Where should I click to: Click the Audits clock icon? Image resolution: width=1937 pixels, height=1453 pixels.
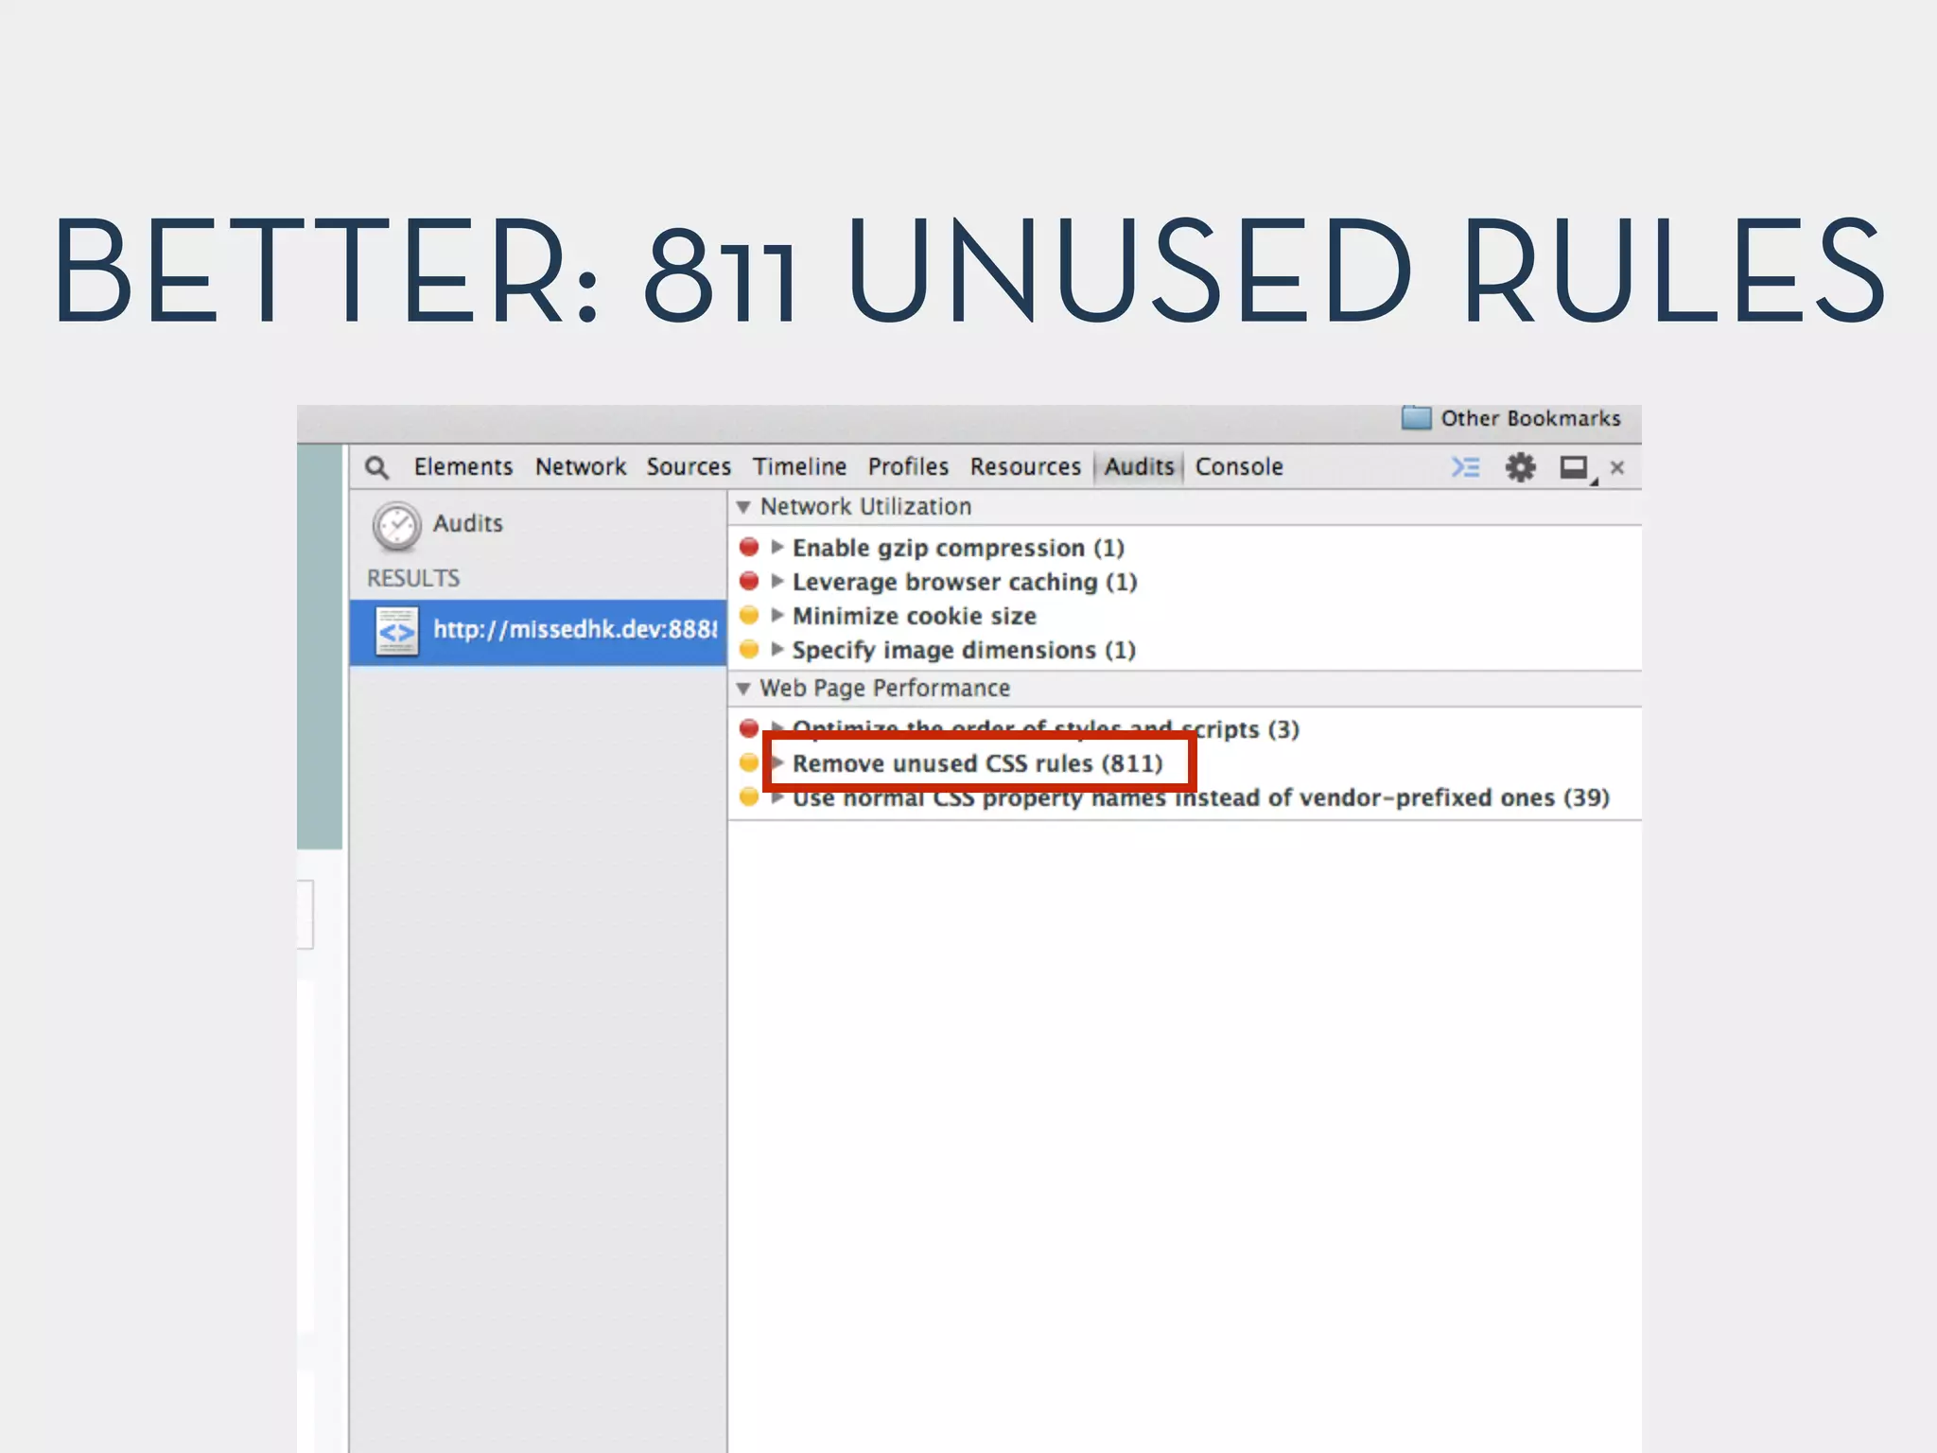(x=396, y=526)
